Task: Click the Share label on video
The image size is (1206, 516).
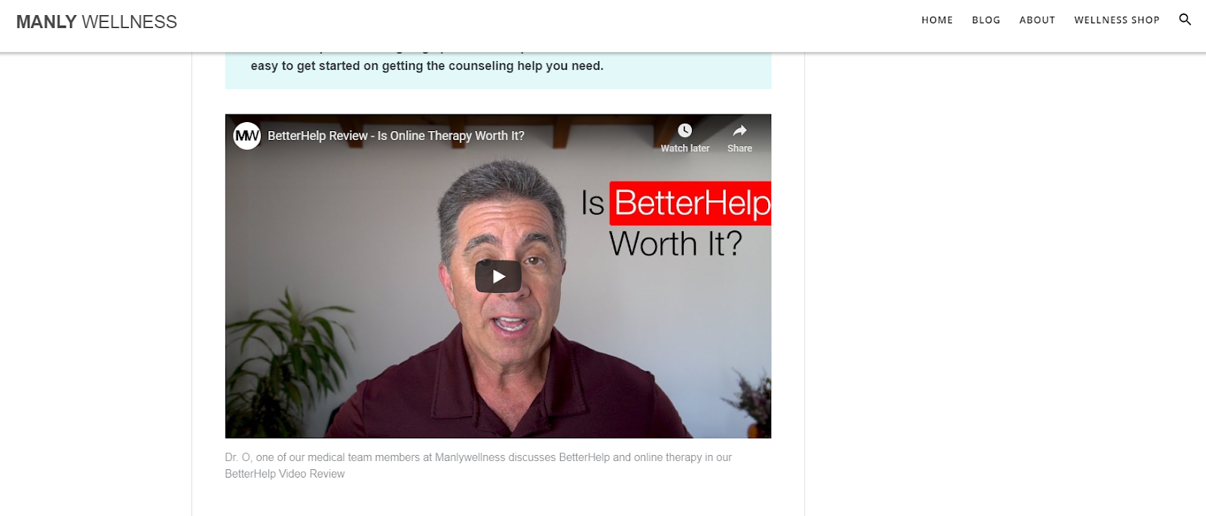Action: (x=739, y=148)
